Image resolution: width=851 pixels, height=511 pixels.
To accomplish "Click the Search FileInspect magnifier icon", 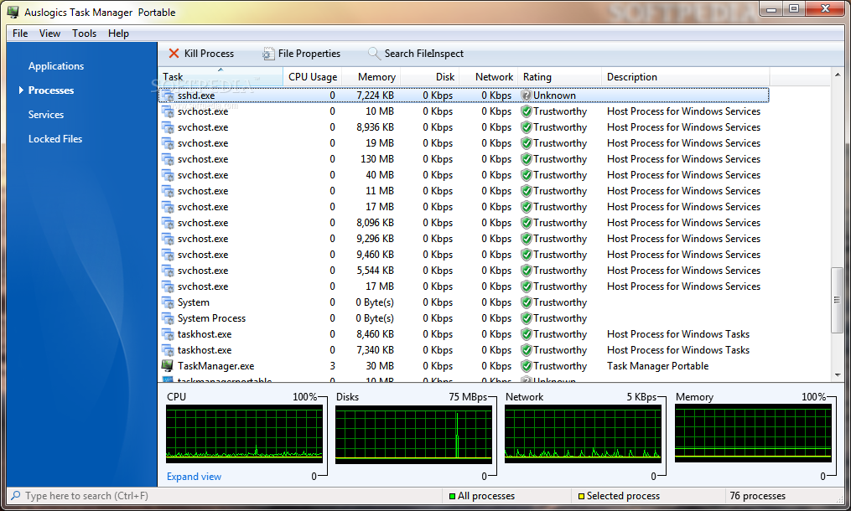I will (x=374, y=53).
